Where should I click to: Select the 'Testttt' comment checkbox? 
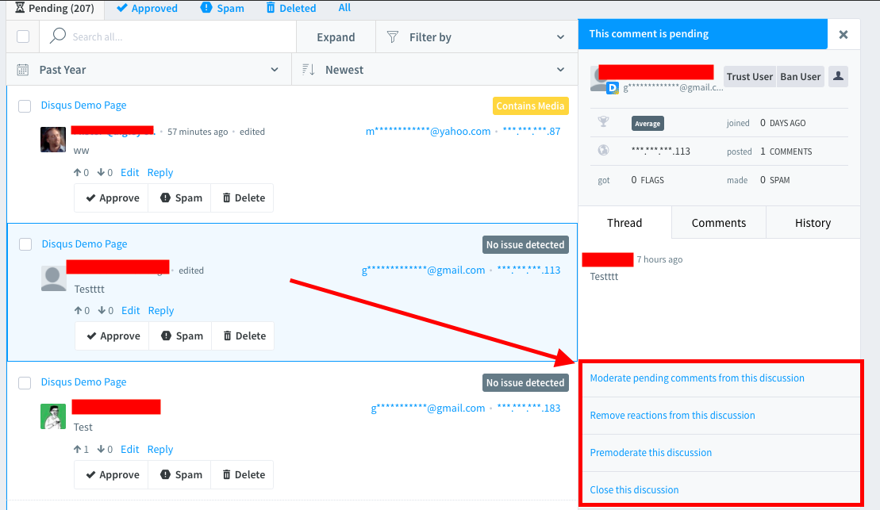(x=25, y=244)
